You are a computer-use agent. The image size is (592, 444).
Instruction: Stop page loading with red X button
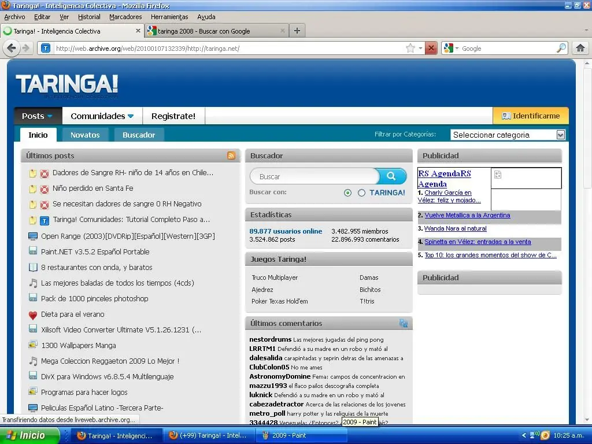[x=431, y=48]
